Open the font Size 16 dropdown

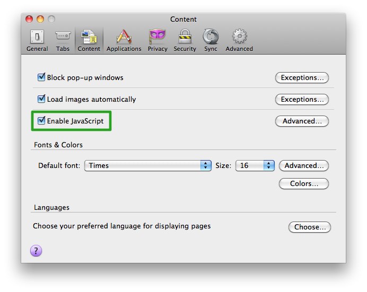[255, 165]
